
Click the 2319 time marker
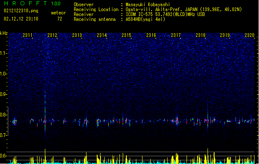[225, 35]
